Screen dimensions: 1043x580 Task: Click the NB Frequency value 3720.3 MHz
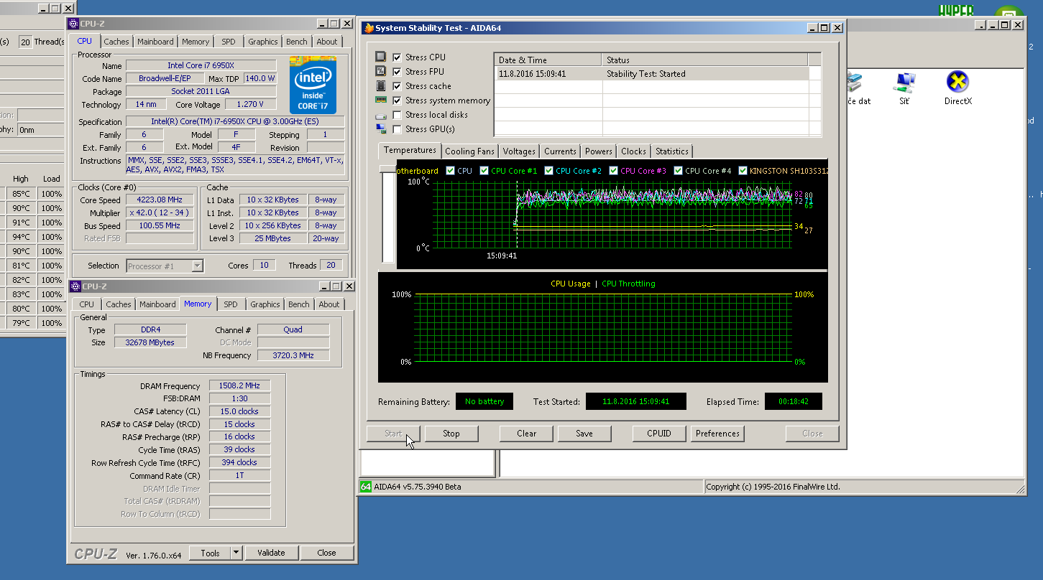pyautogui.click(x=293, y=355)
